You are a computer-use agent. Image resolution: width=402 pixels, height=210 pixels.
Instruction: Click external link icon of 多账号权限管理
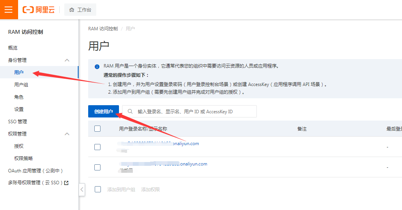pyautogui.click(x=66, y=183)
